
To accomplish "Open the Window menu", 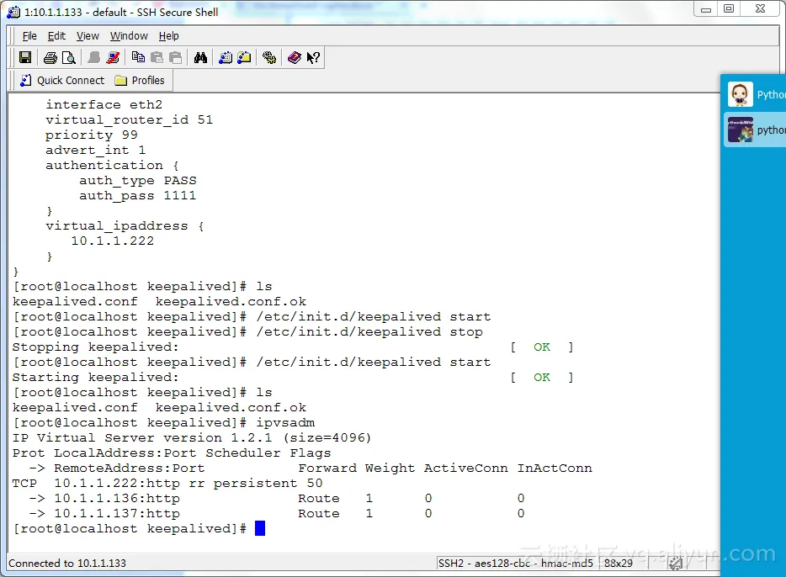I will click(x=129, y=36).
